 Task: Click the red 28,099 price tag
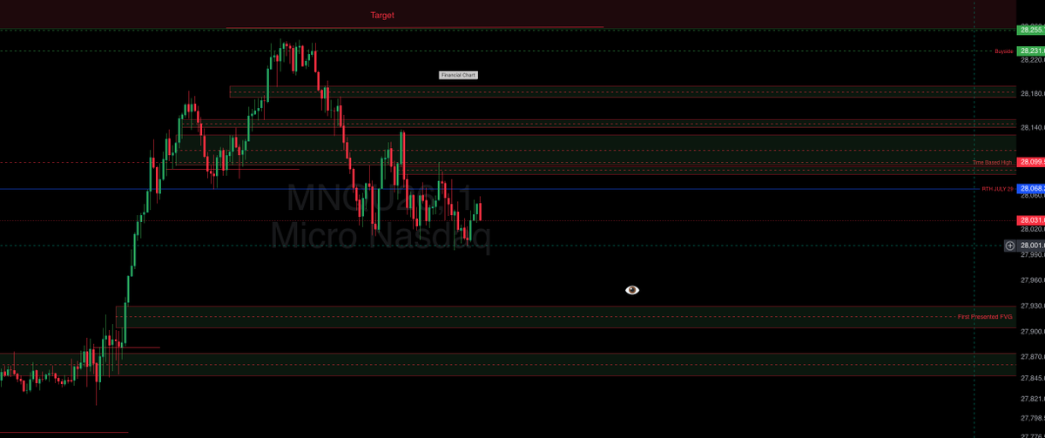click(x=1031, y=162)
